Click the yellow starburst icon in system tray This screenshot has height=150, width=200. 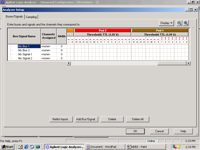(x=179, y=147)
